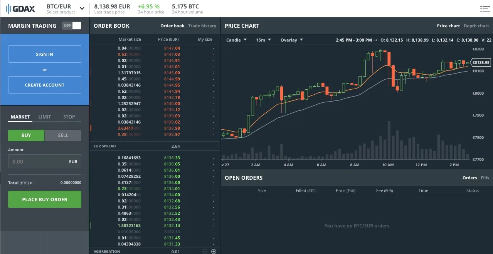
Task: Click the My size column header
Action: pos(205,39)
